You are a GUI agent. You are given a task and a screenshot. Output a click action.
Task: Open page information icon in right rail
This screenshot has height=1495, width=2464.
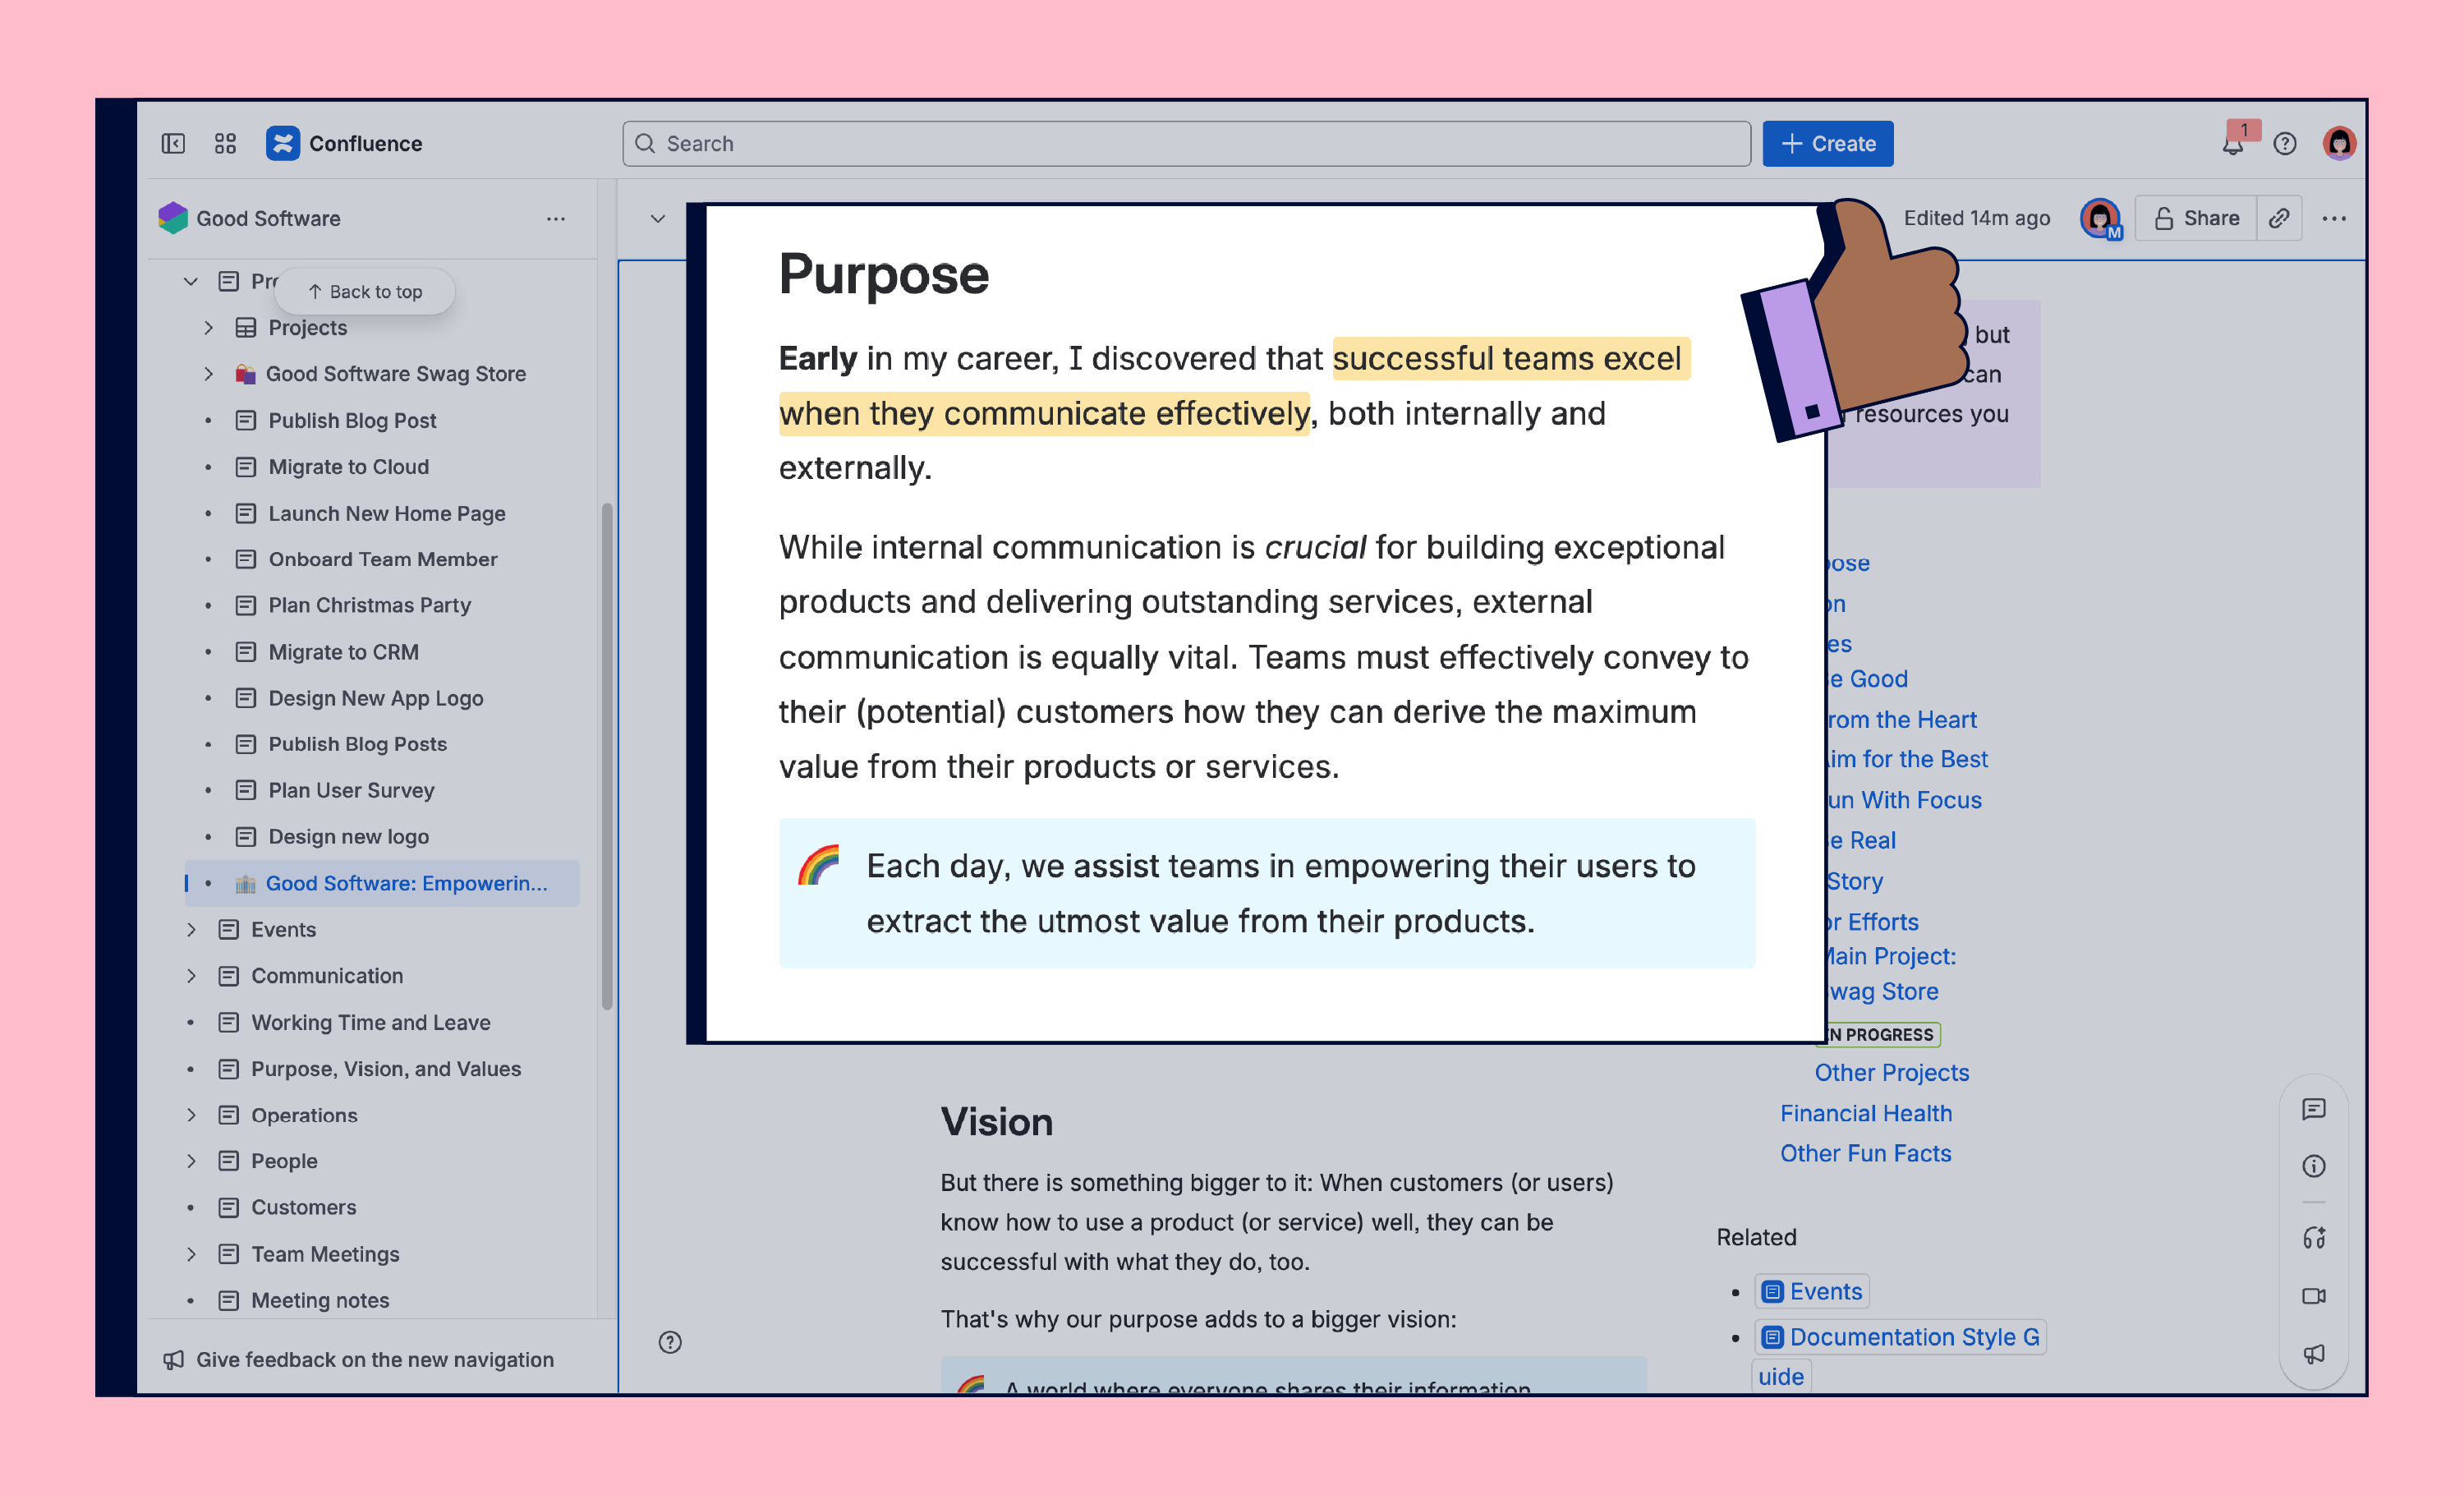click(x=2314, y=1166)
